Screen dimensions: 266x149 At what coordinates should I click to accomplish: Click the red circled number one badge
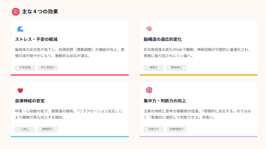click(16, 11)
